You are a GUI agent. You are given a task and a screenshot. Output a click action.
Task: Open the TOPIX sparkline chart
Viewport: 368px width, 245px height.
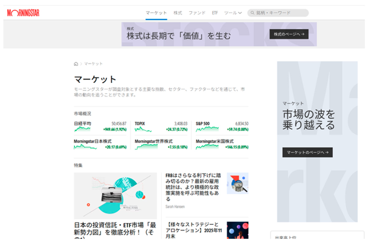(143, 129)
